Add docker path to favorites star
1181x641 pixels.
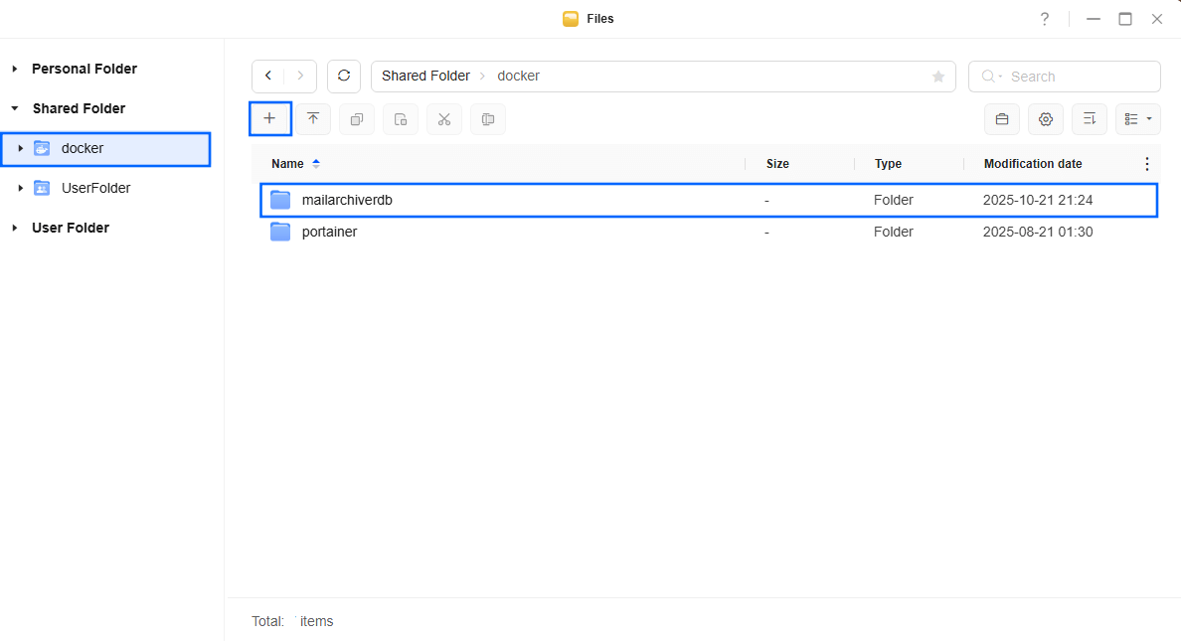[x=937, y=77]
